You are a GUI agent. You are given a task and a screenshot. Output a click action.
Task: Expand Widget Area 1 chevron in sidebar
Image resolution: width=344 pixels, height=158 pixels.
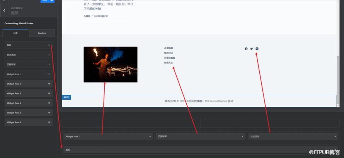[49, 74]
